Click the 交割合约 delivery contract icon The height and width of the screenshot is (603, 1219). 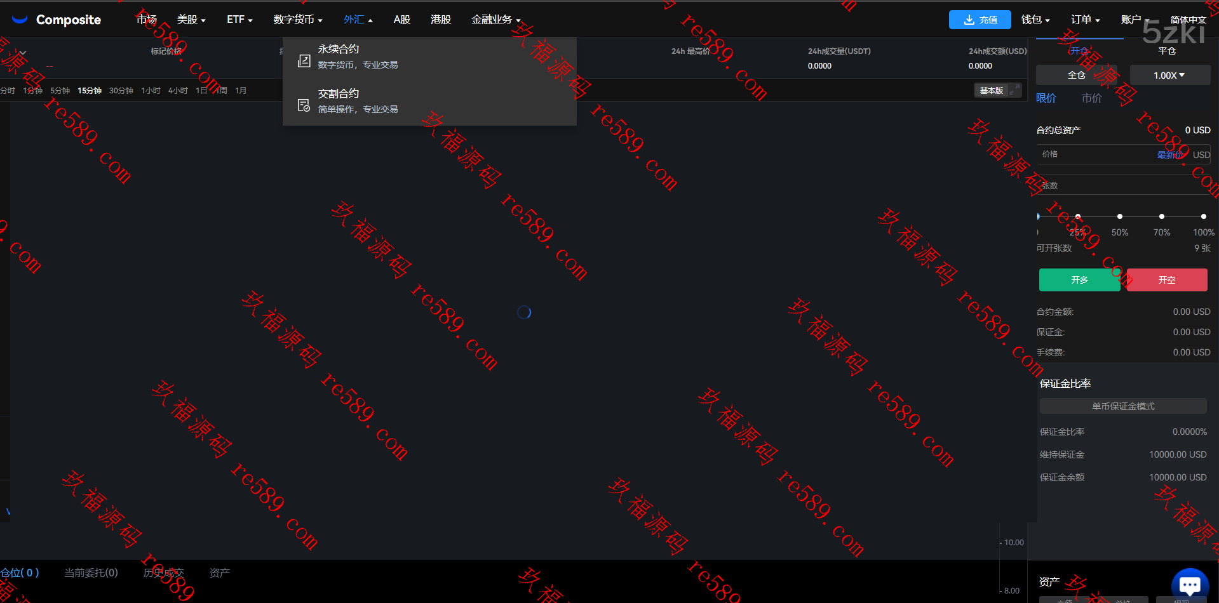304,105
